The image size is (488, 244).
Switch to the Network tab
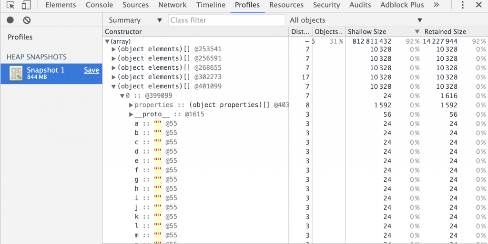coord(173,5)
